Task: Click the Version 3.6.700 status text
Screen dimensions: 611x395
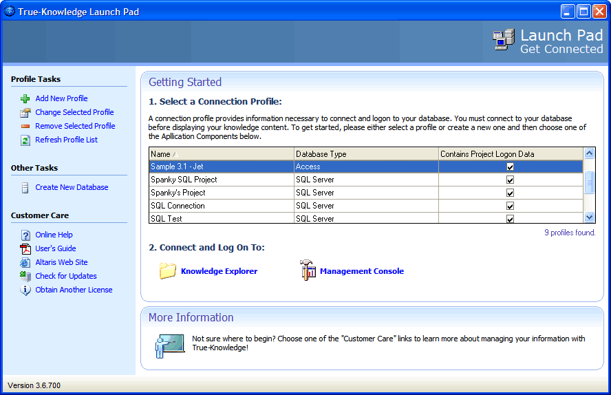Action: point(34,385)
